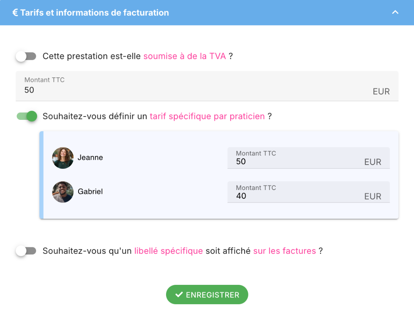Click the 'sur les factures' pink link
This screenshot has width=414, height=311.
285,251
